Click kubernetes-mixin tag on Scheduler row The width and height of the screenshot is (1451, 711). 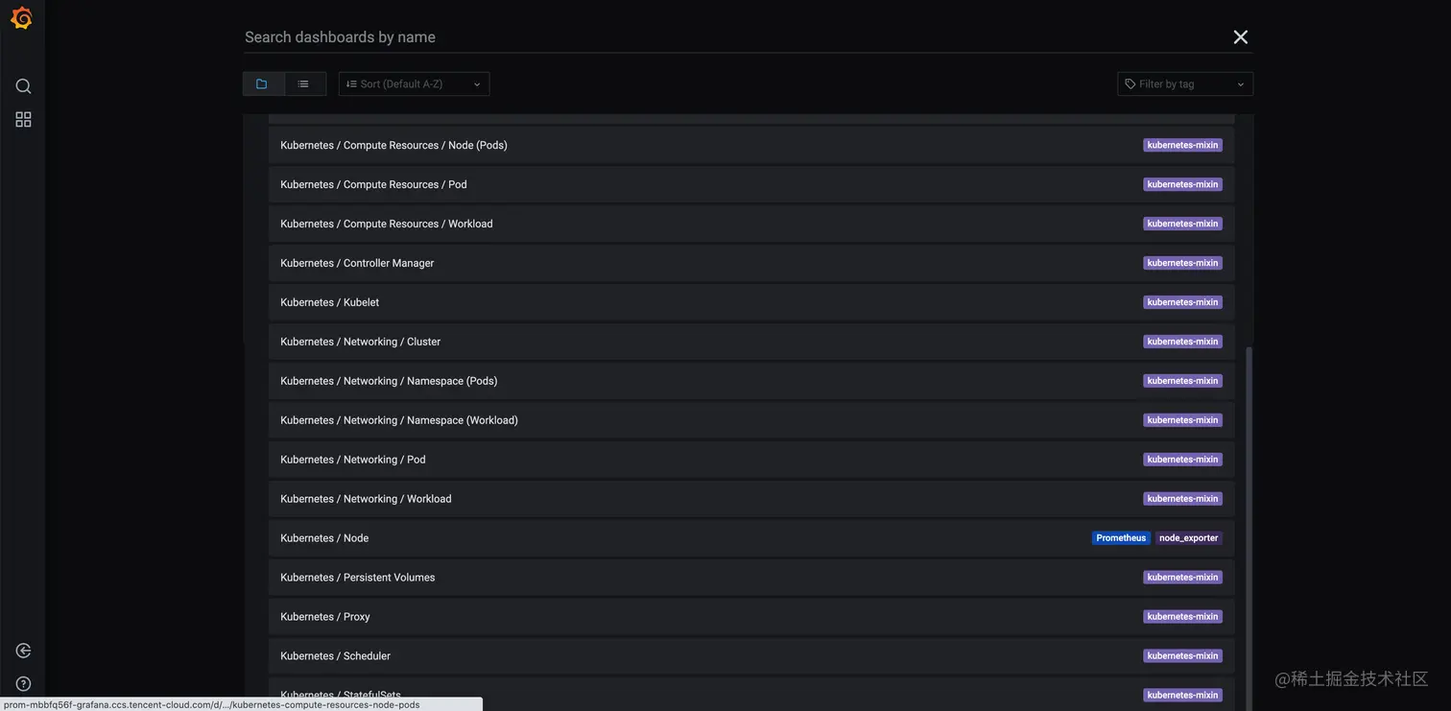1182,656
